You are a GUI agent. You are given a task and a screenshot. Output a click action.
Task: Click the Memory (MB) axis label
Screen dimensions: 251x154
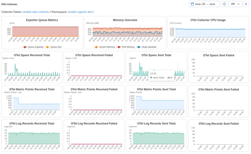click(93, 23)
